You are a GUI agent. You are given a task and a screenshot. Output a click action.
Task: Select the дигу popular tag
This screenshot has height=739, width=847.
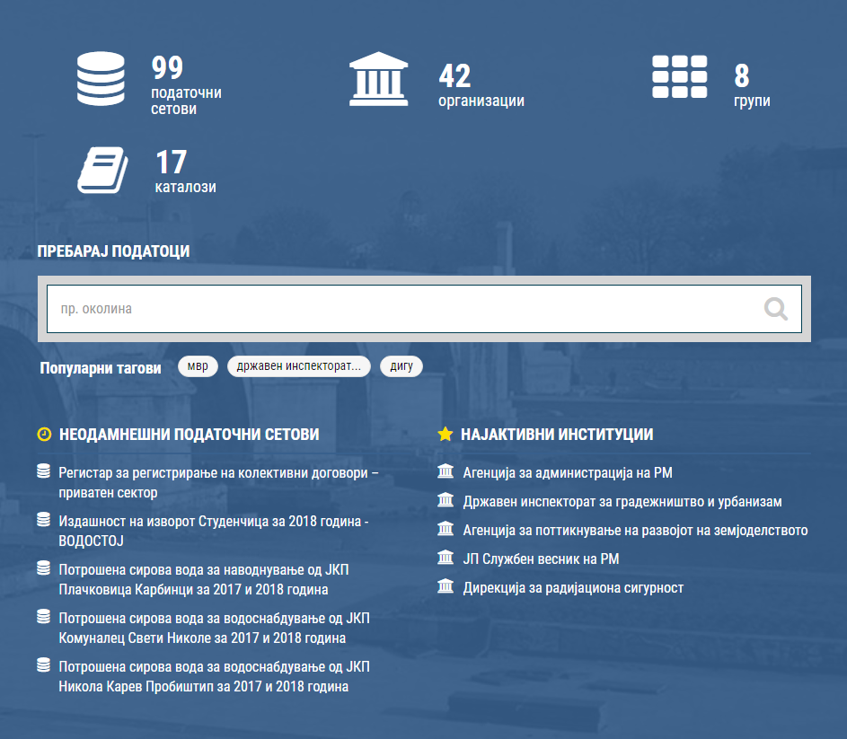[x=401, y=366]
